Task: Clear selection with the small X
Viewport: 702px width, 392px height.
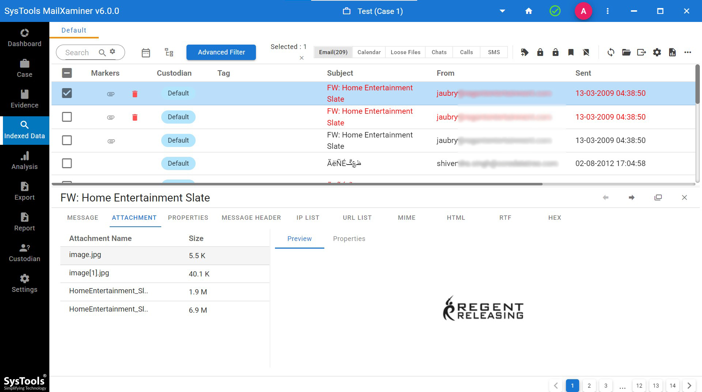Action: click(302, 58)
